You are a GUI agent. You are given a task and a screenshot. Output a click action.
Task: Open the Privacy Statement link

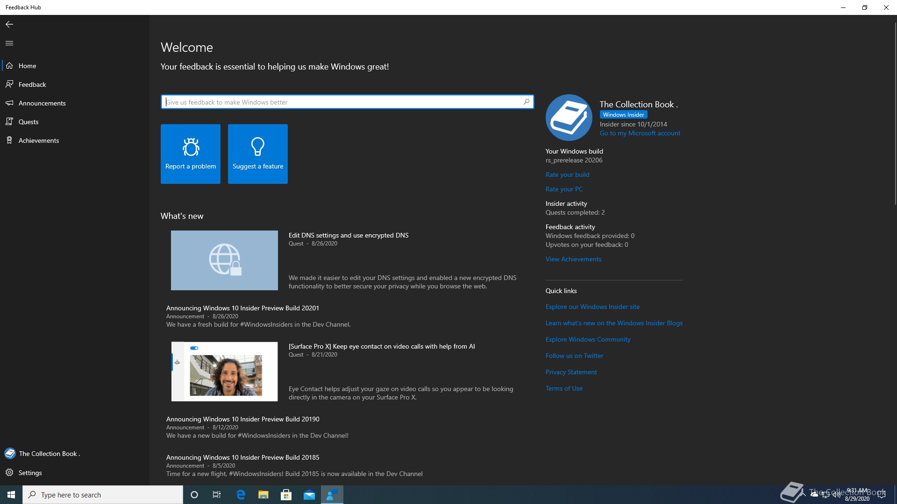pyautogui.click(x=571, y=372)
